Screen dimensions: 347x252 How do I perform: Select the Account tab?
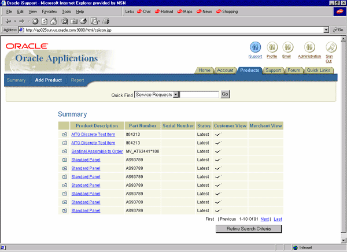click(225, 71)
